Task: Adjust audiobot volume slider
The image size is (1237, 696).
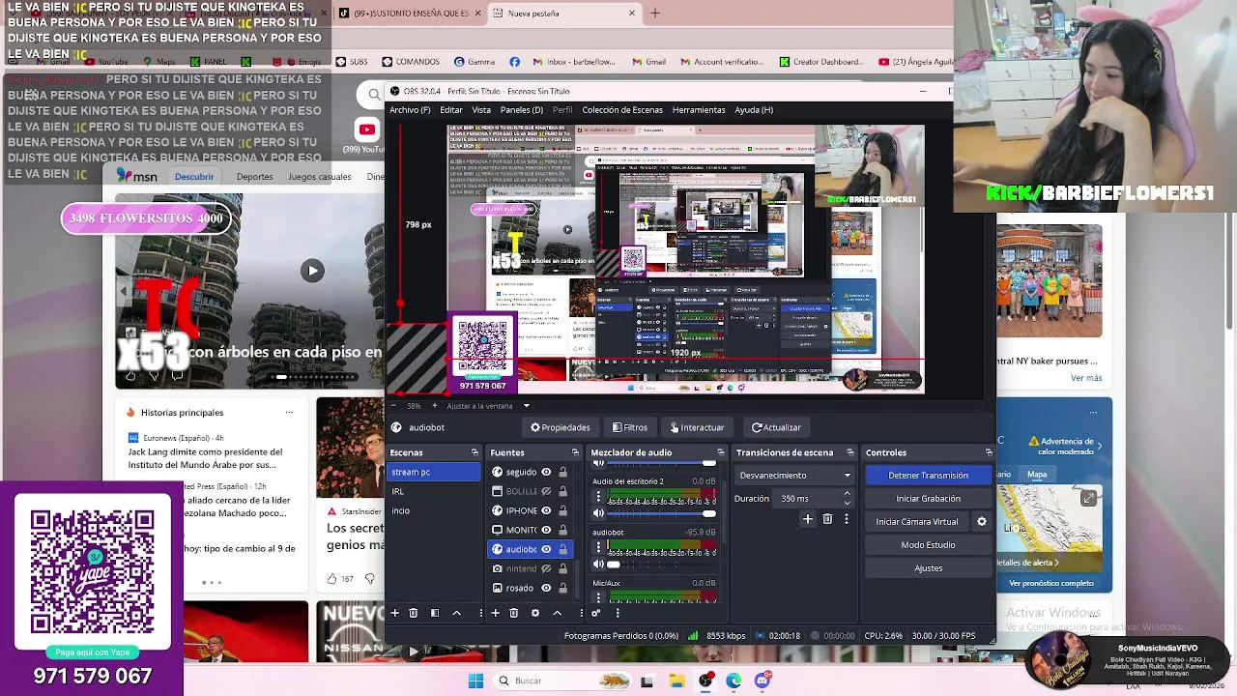Action: tap(661, 565)
